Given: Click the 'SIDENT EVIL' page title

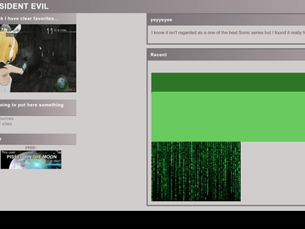Looking at the screenshot, I should [x=24, y=6].
